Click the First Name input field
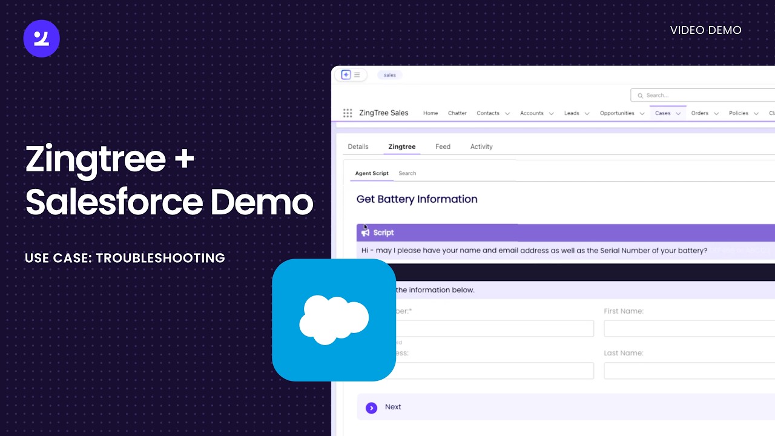The height and width of the screenshot is (436, 775). (x=690, y=329)
